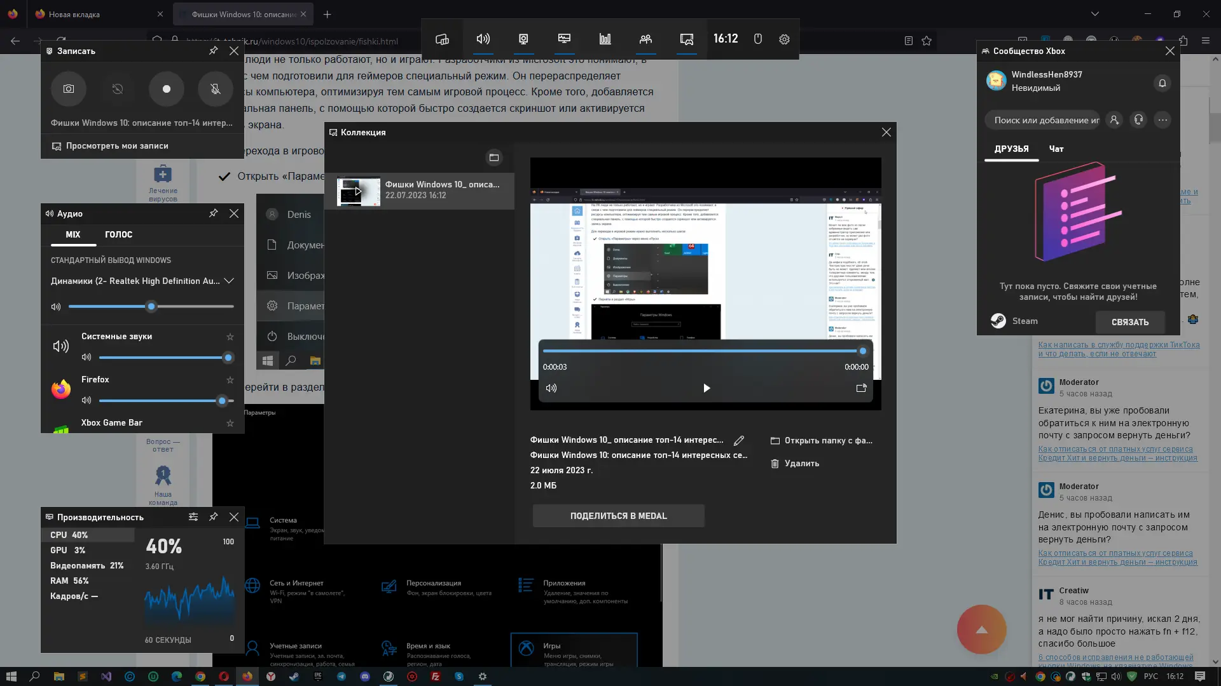Click СВЯЗАТЬ to link Steam
1221x686 pixels.
coord(1130,322)
